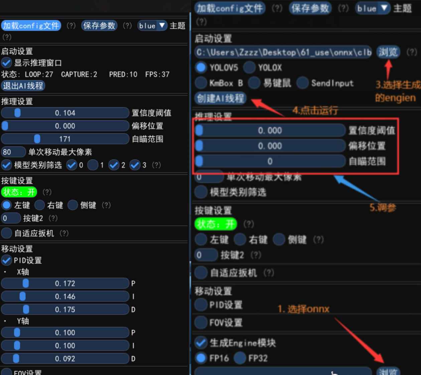This screenshot has width=421, height=375.
Task: Switch engine precision to FP32
Action: [x=240, y=358]
